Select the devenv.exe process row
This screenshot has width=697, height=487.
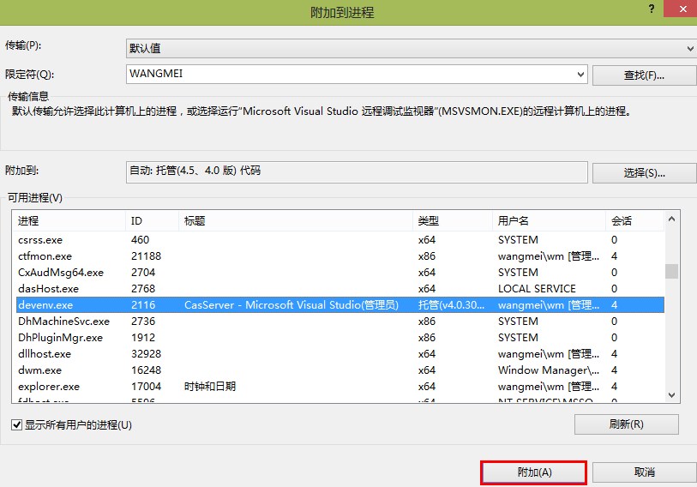click(x=339, y=305)
